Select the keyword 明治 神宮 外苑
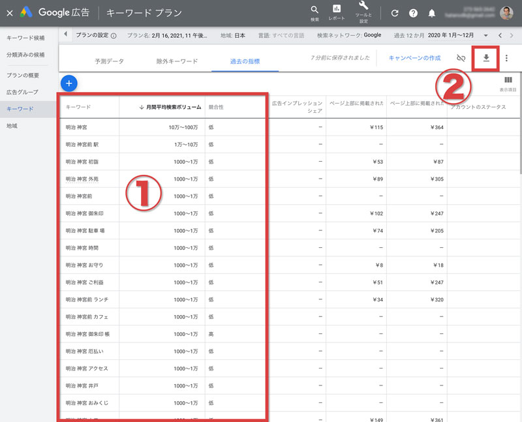This screenshot has height=422, width=522. tap(82, 179)
